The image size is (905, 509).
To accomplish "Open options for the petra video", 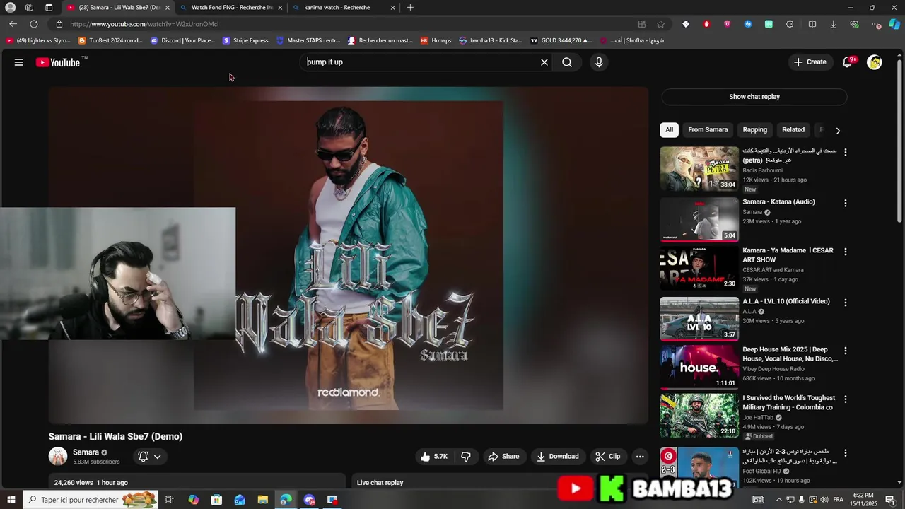I will [845, 152].
